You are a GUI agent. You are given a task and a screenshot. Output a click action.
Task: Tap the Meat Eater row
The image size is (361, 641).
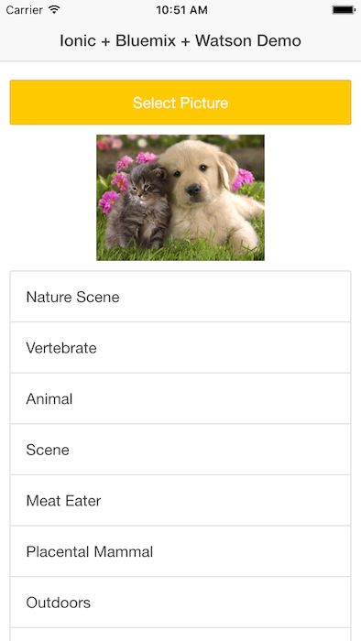coord(180,501)
